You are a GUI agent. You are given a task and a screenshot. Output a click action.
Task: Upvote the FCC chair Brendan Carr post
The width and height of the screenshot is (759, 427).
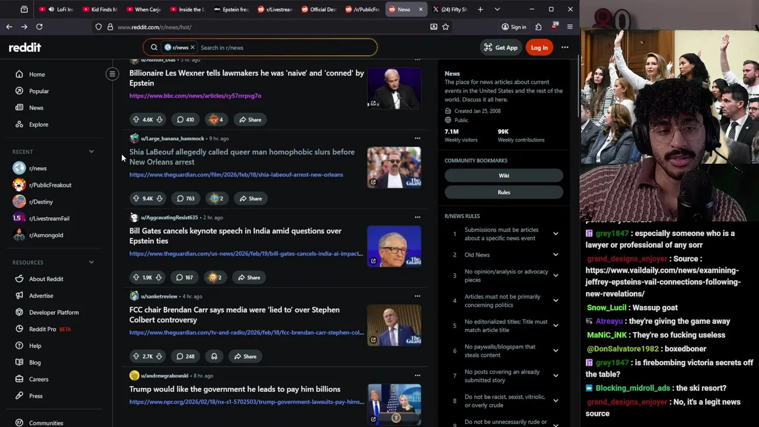[x=136, y=356]
